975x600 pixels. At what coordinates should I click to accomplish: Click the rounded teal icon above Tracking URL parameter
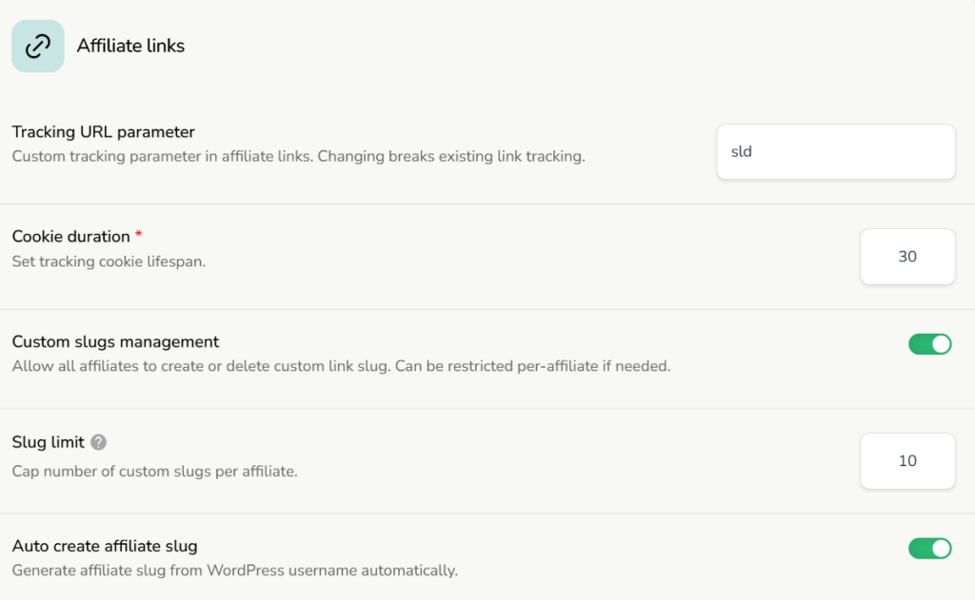pos(38,45)
